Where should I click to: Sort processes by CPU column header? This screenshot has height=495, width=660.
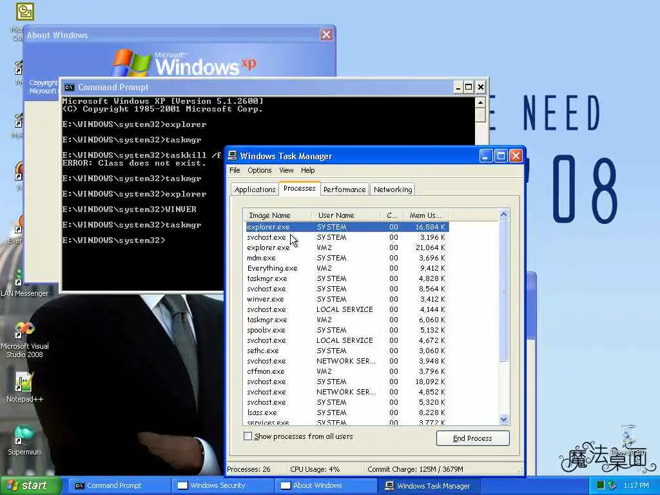(393, 215)
